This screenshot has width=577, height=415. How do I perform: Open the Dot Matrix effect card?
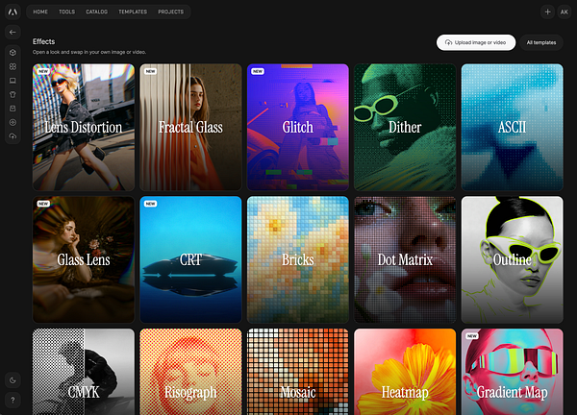click(405, 259)
